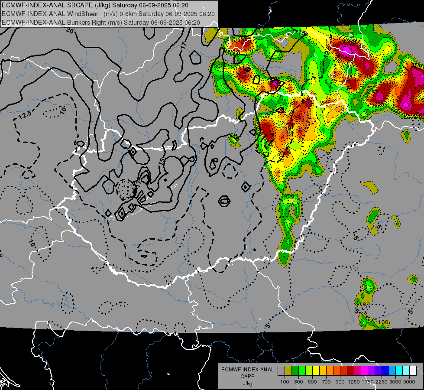Click the gray swatch in the CAPE legend

281,371
